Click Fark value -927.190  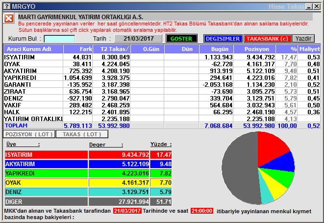(x=79, y=98)
